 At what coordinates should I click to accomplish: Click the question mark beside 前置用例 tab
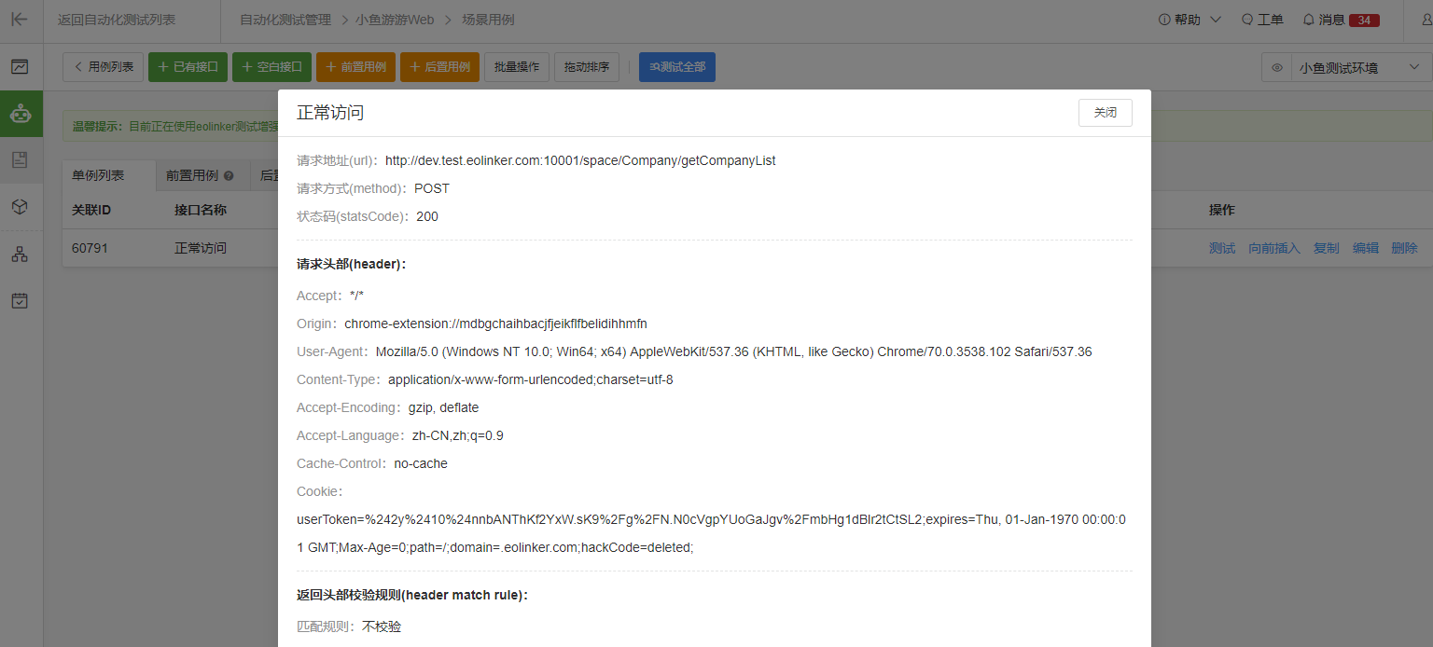229,175
